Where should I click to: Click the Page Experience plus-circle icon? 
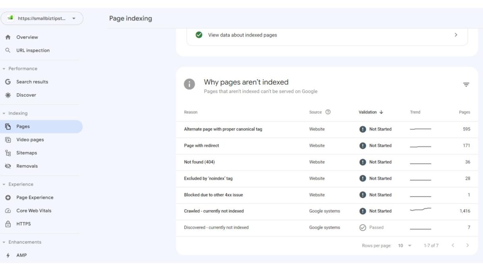click(x=8, y=198)
